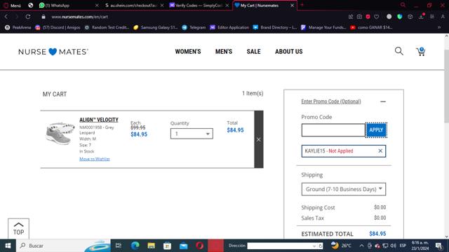Viewport: 449px width, 252px height.
Task: Click the address bar URL
Action: (79, 17)
